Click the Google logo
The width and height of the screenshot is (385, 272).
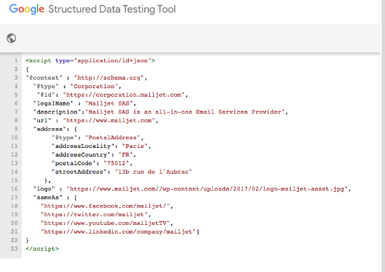pos(27,9)
